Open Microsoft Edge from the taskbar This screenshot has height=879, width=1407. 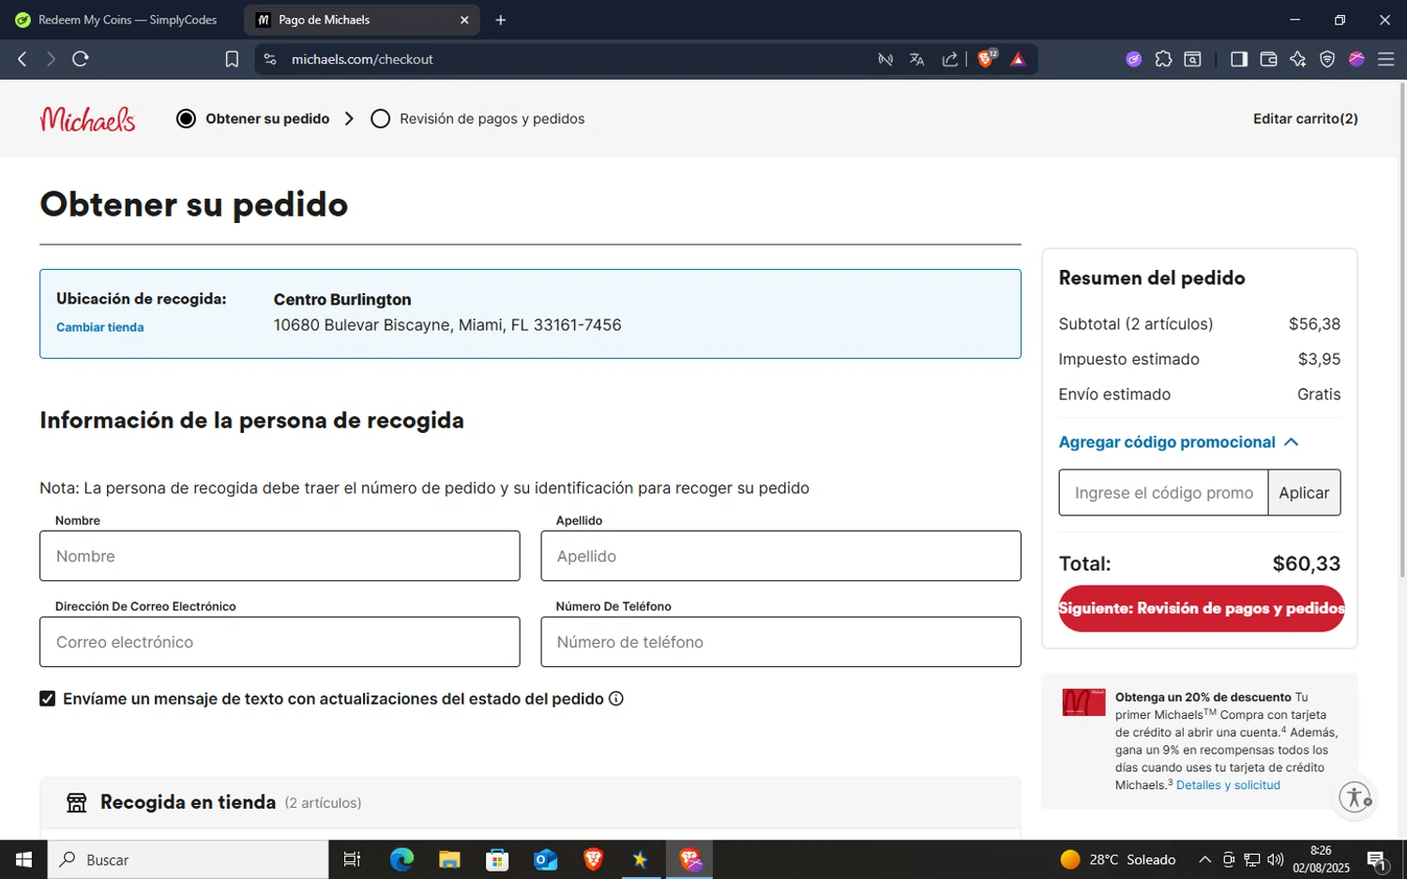pyautogui.click(x=401, y=859)
